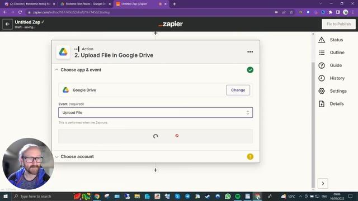
Task: Open Chrome three-dot menu
Action: [x=353, y=12]
